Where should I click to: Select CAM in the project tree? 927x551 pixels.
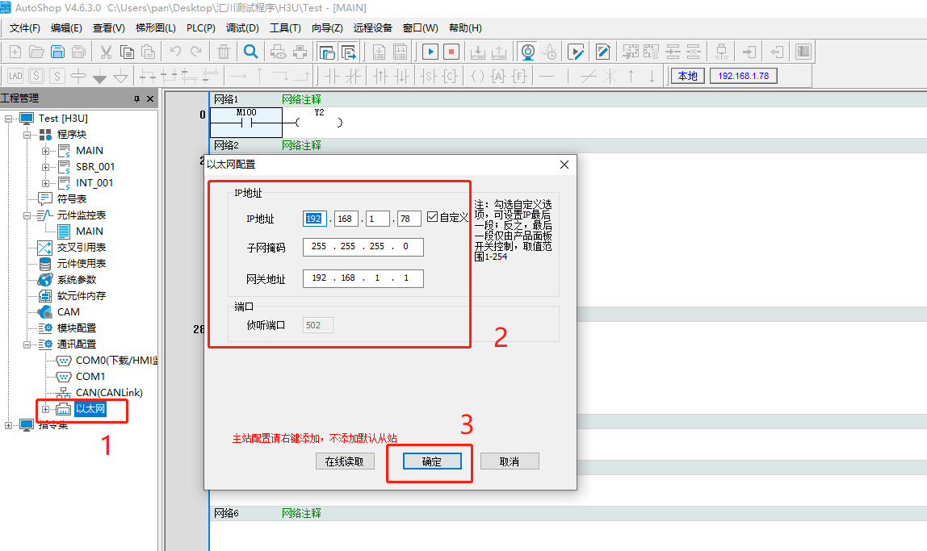68,312
